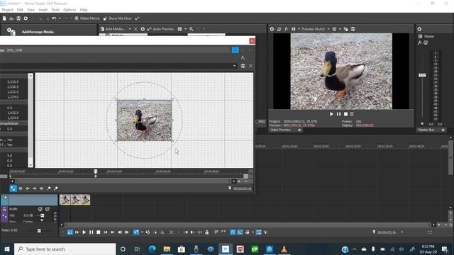Click Video Output FX icon in preview toolbar
454x255 pixels.
coord(286,29)
